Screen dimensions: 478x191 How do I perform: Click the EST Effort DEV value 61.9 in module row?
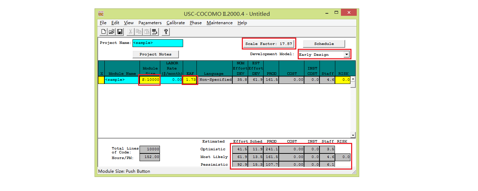click(x=256, y=80)
